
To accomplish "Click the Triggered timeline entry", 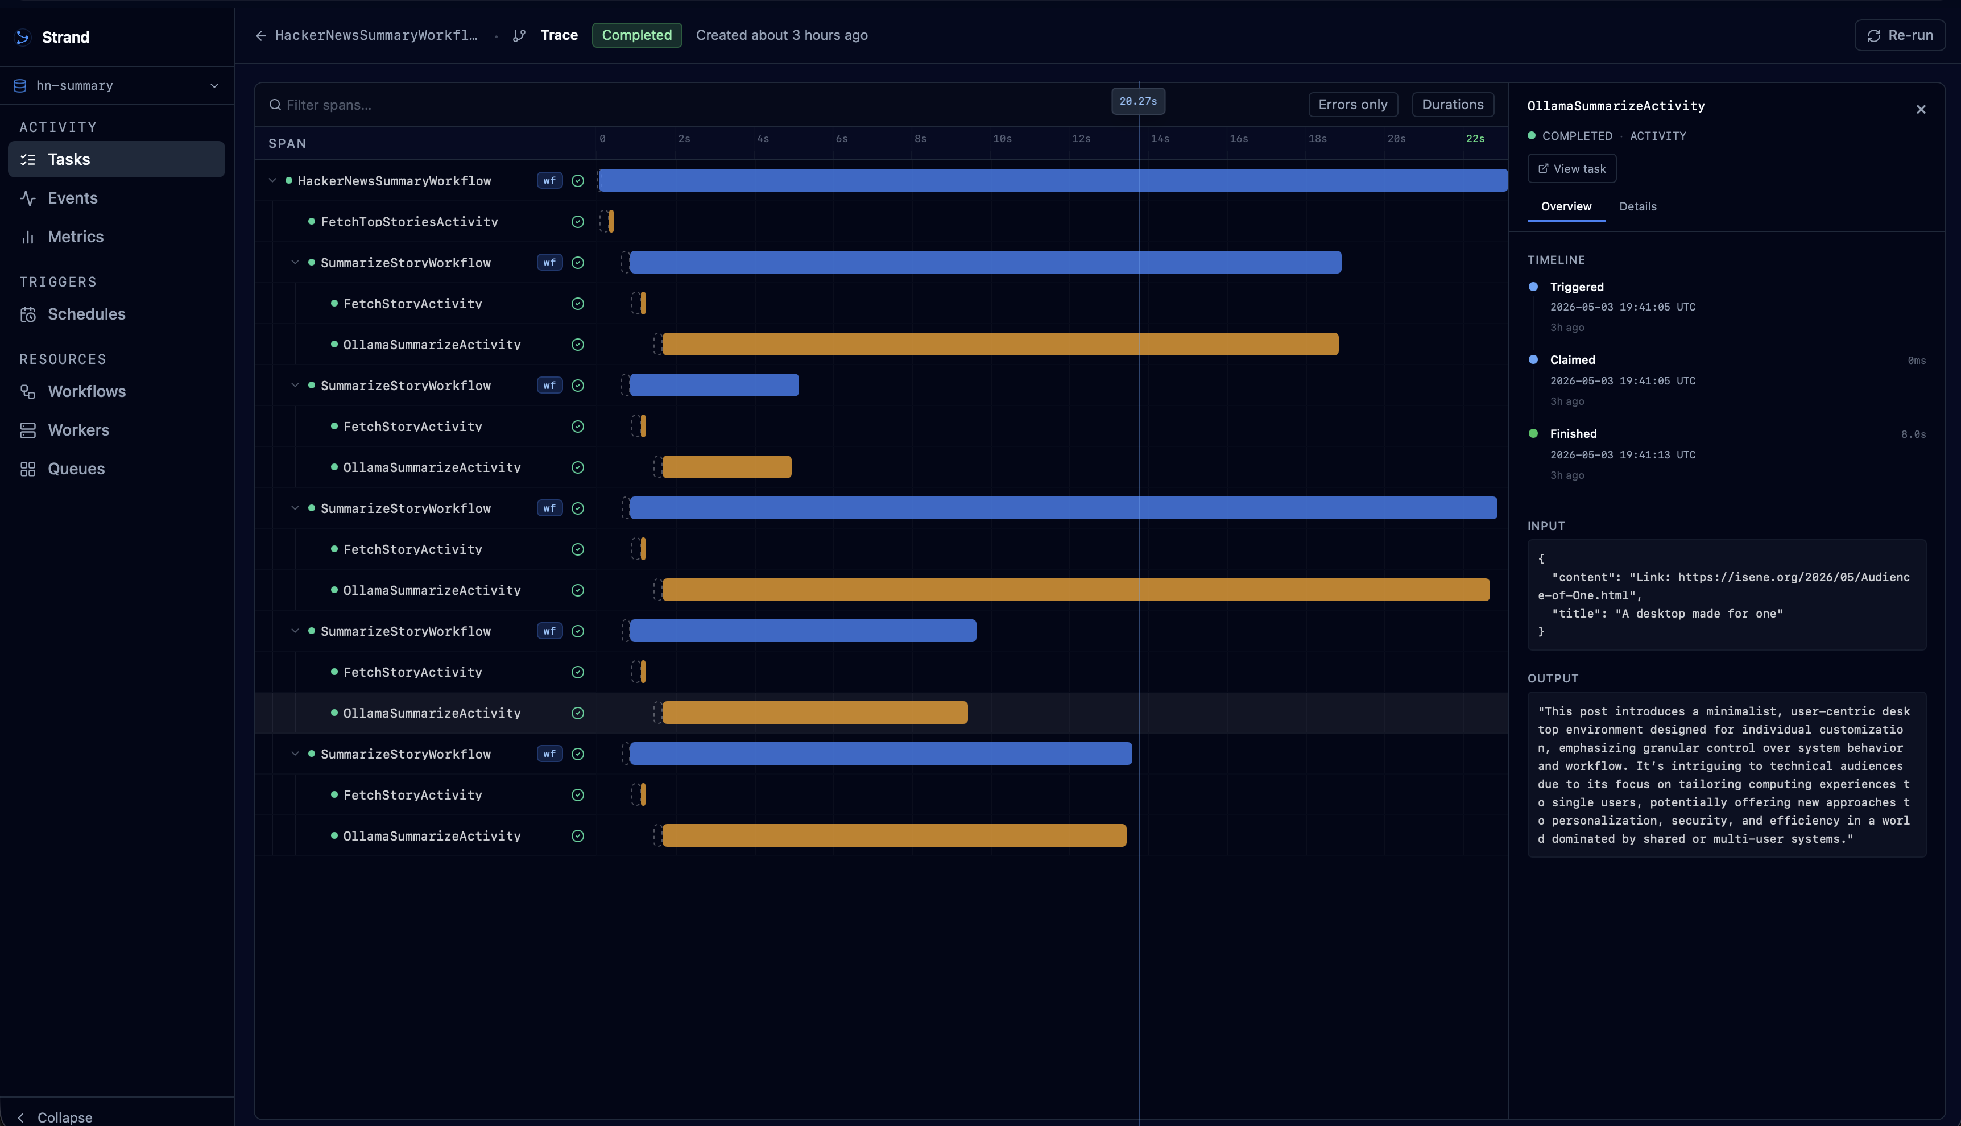I will coord(1727,307).
